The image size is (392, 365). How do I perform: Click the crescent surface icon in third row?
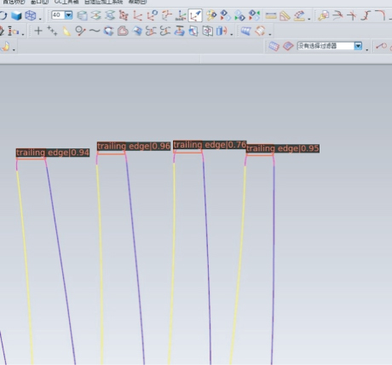pos(5,46)
